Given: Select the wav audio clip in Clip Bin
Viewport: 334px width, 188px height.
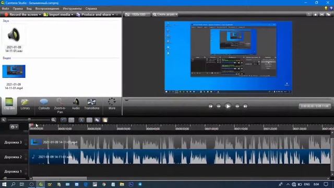Looking at the screenshot, I should click(14, 39).
